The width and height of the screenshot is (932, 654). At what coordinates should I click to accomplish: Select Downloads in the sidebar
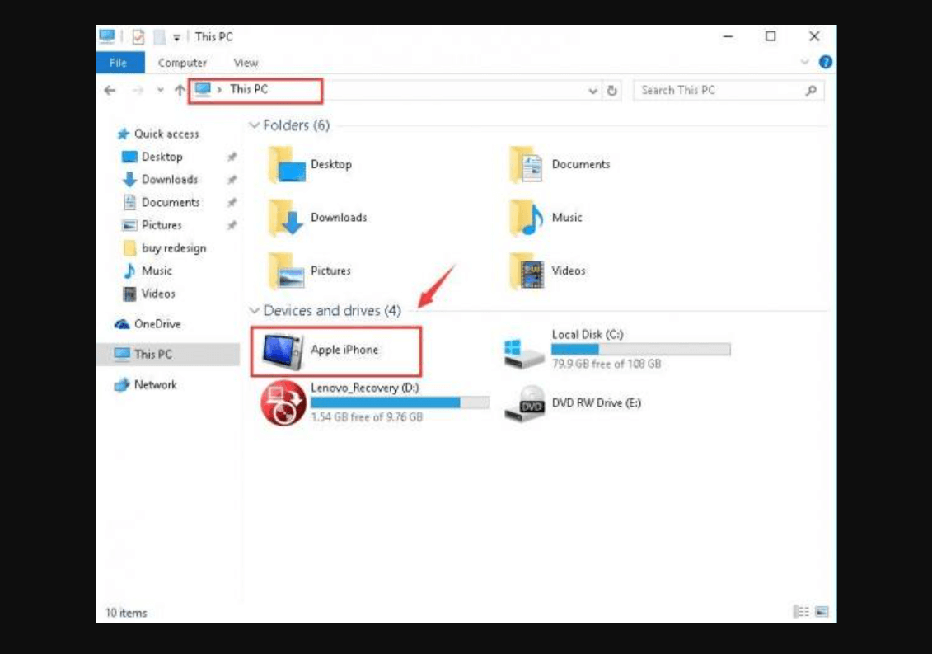pyautogui.click(x=160, y=179)
